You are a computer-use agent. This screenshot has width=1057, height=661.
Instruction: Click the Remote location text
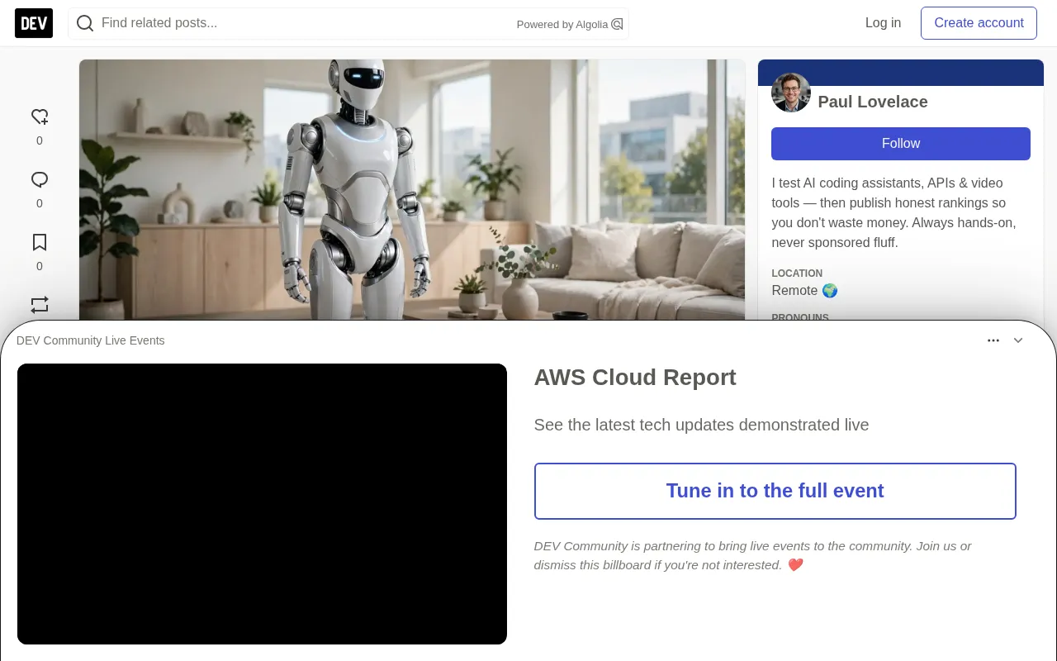[x=804, y=291]
